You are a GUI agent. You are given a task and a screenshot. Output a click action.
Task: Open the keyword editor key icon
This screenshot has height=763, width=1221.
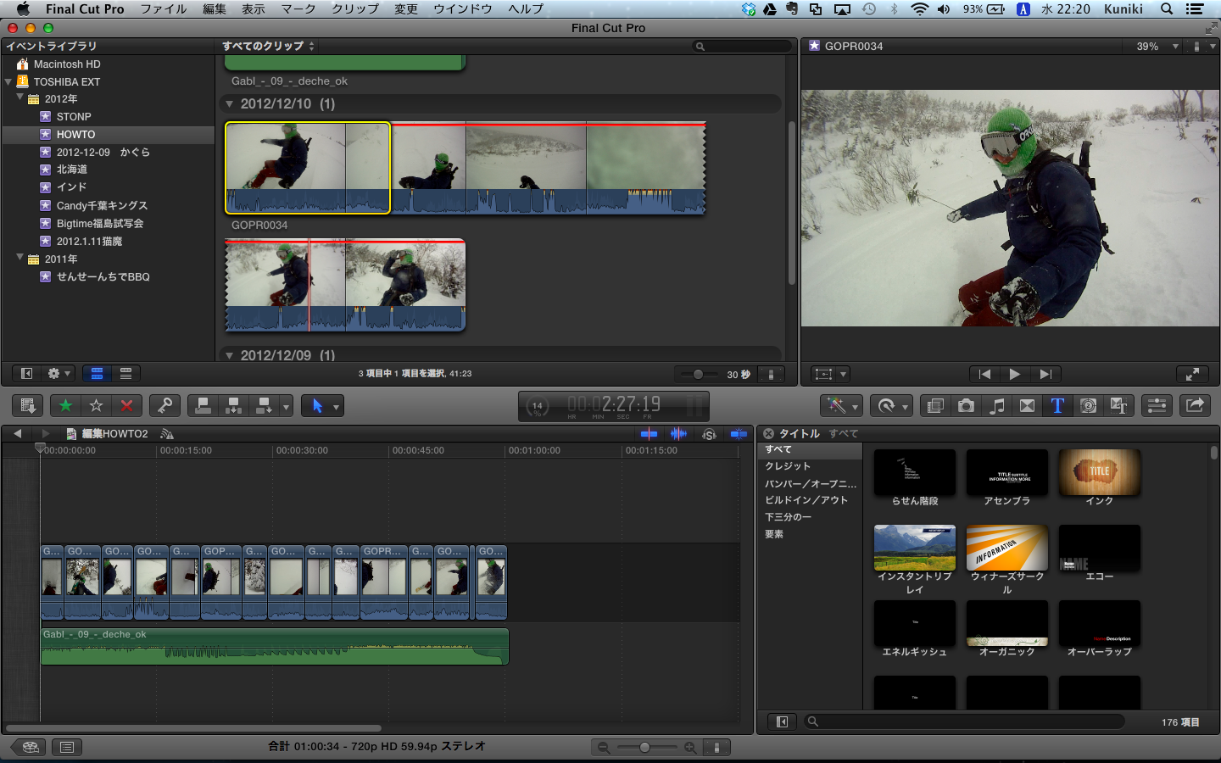pyautogui.click(x=164, y=406)
